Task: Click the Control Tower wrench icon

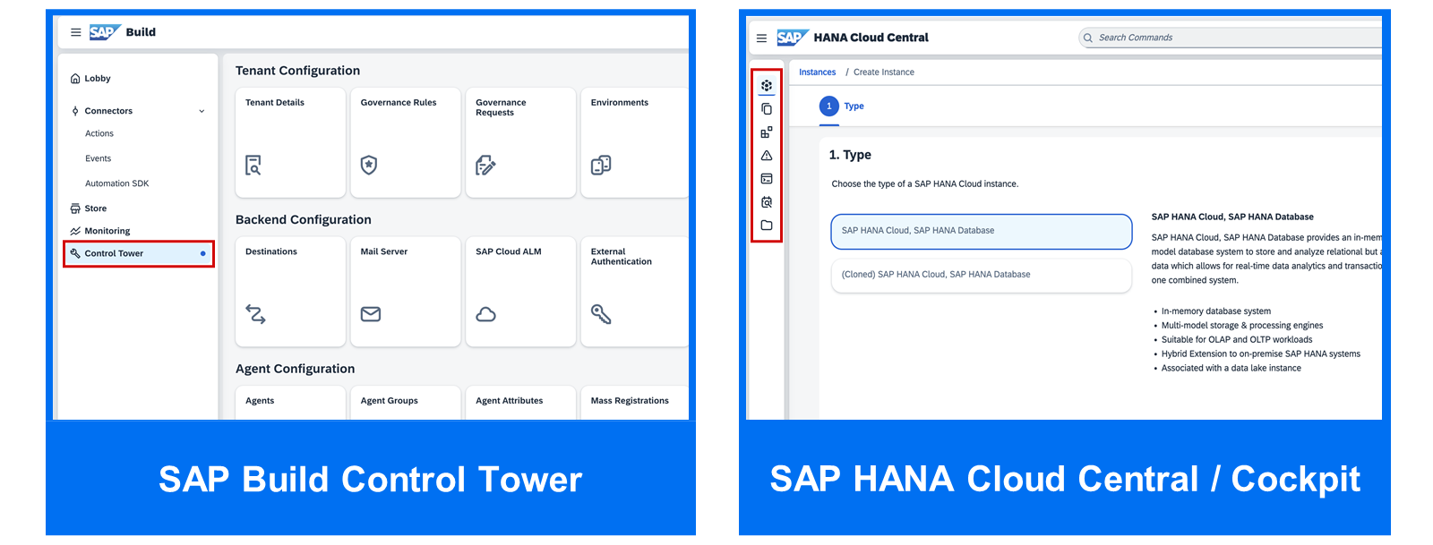Action: (x=75, y=253)
